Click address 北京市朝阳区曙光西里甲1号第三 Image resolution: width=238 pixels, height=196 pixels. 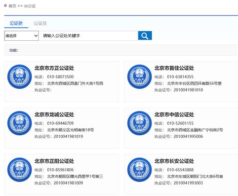point(75,176)
